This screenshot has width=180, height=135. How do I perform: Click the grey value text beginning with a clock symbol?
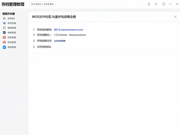[70, 35]
